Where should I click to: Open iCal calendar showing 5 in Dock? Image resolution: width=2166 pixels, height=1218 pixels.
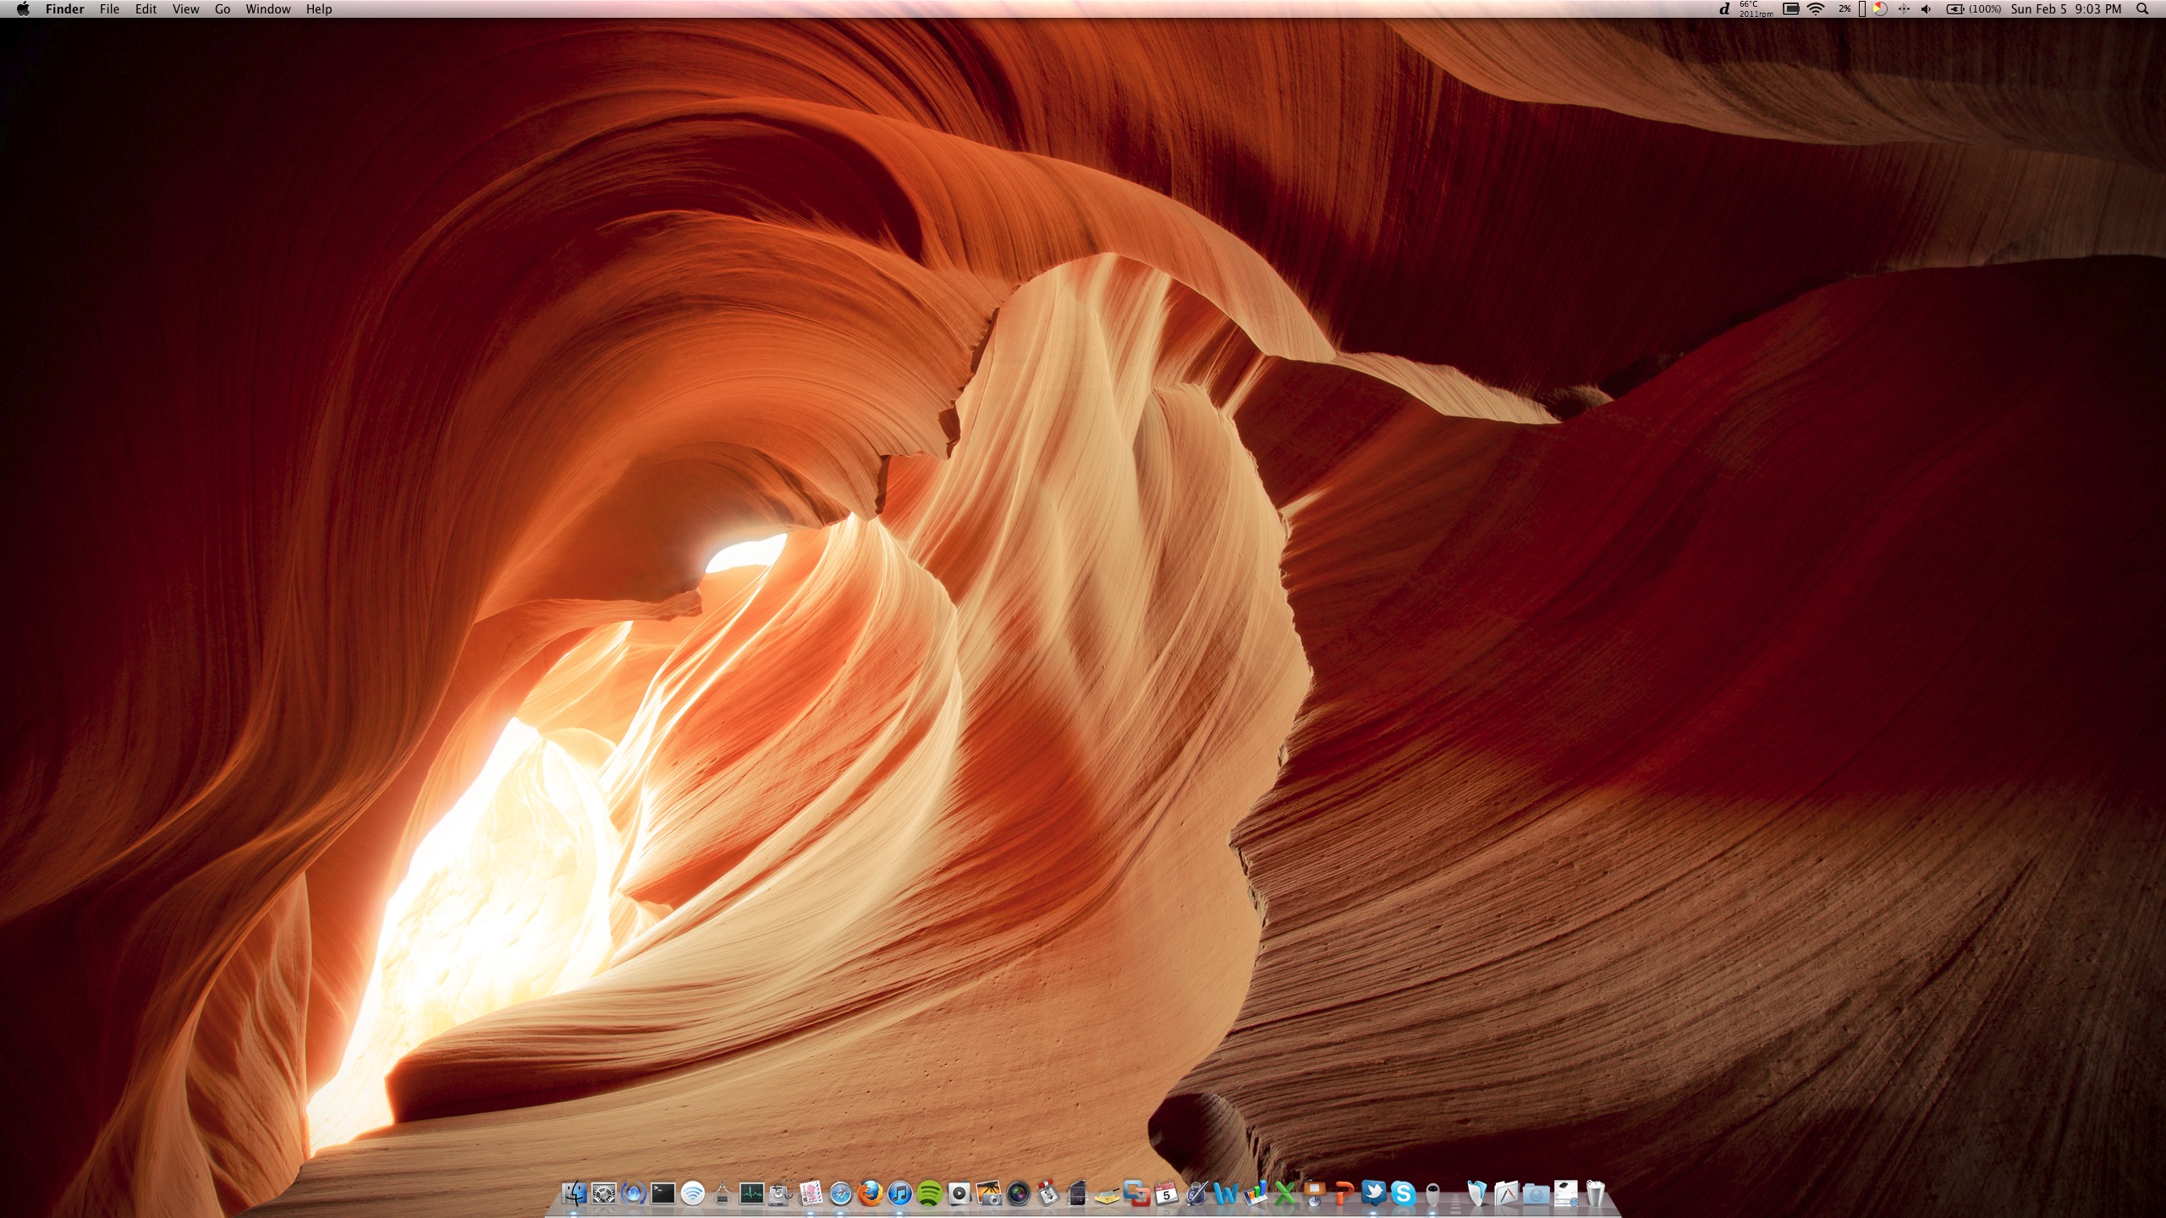1167,1193
